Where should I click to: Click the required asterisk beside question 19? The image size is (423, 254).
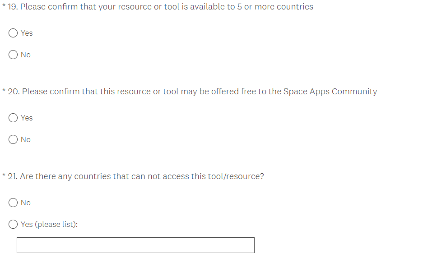tap(4, 7)
